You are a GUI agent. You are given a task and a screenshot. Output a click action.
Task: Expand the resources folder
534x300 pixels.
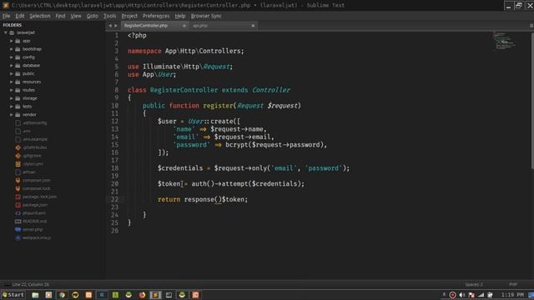pos(11,82)
